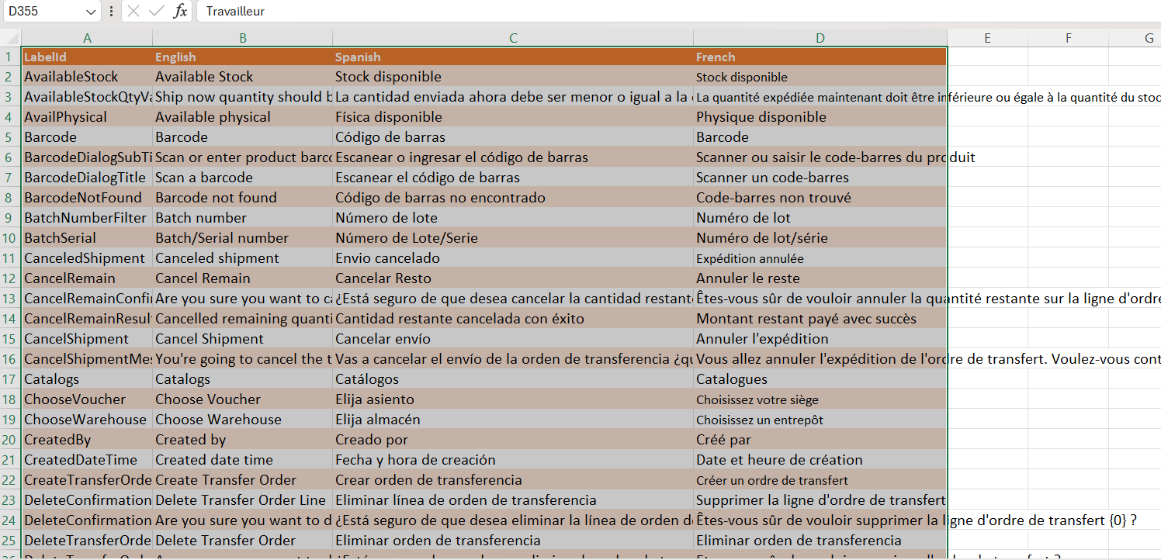Click cell 'Choisissez votre siège'
Image resolution: width=1161 pixels, height=560 pixels.
click(820, 399)
